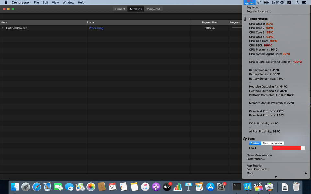This screenshot has height=194, width=311.
Task: Expand Untitled Project disclosure triangle
Action: tap(3, 28)
